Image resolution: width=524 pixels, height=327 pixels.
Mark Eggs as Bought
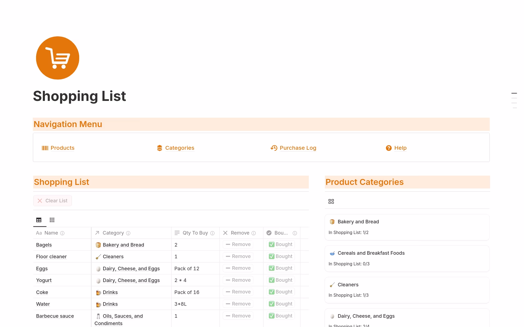pos(281,268)
